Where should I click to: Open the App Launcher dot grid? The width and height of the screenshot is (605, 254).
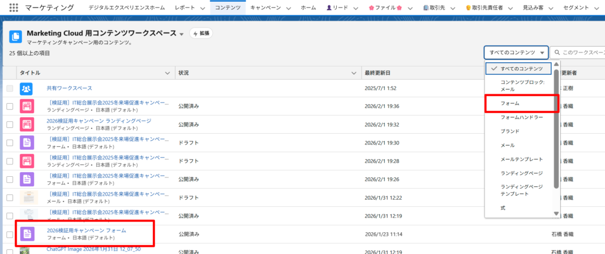pyautogui.click(x=14, y=8)
